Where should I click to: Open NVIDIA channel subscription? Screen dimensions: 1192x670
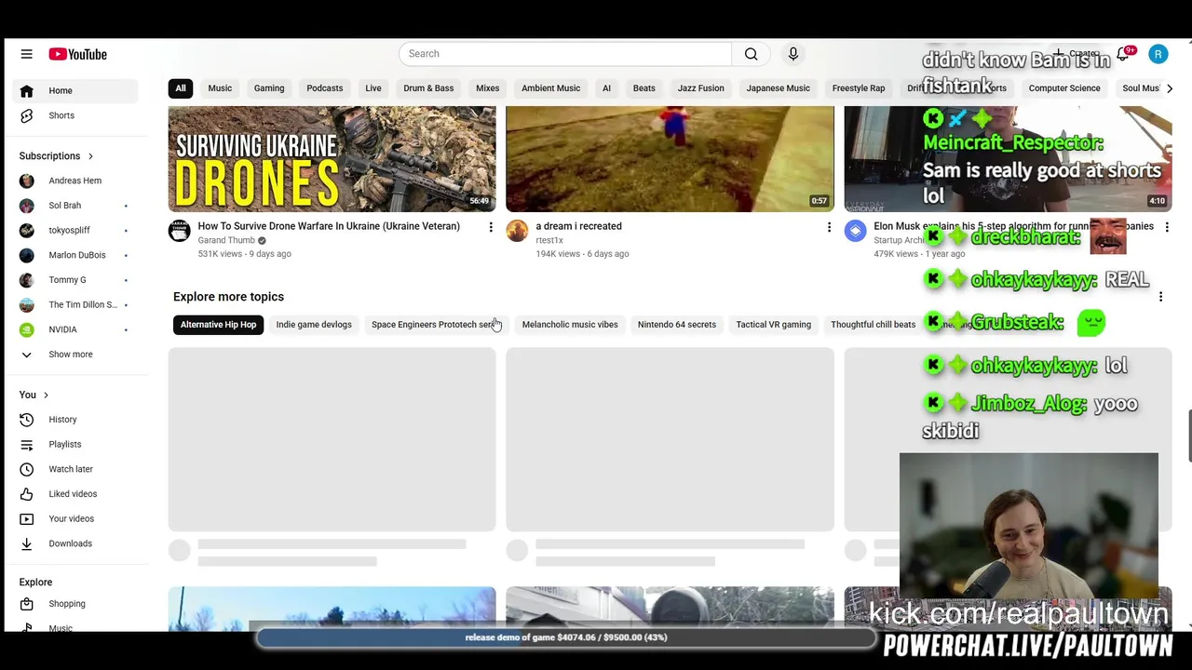tap(76, 329)
